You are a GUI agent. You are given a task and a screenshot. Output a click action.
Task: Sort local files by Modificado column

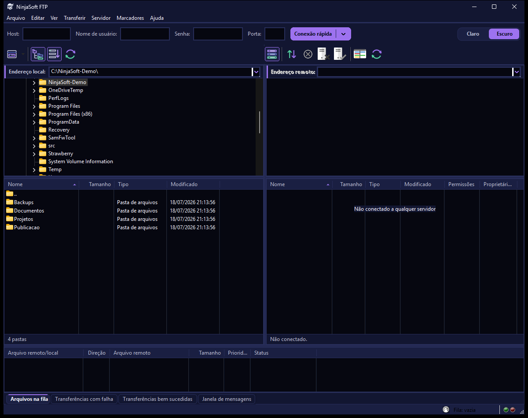pos(193,184)
